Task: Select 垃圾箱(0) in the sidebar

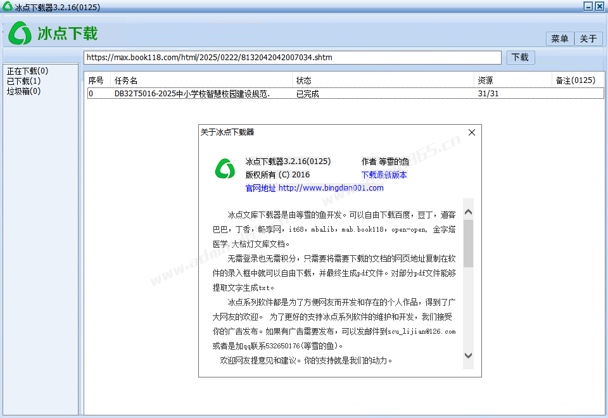Action: 23,91
